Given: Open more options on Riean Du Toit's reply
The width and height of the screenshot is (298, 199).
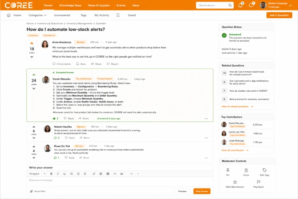Looking at the screenshot, I should pyautogui.click(x=206, y=158).
